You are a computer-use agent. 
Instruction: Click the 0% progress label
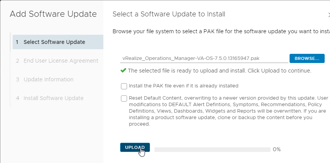277,150
